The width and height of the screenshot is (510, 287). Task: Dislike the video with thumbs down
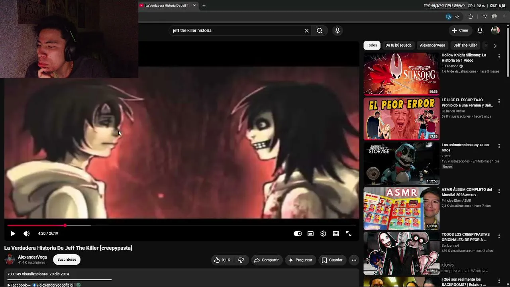(x=241, y=260)
